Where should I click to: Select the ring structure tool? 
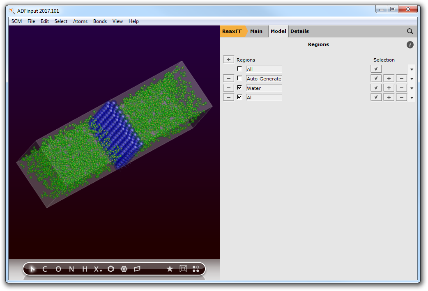(x=111, y=269)
